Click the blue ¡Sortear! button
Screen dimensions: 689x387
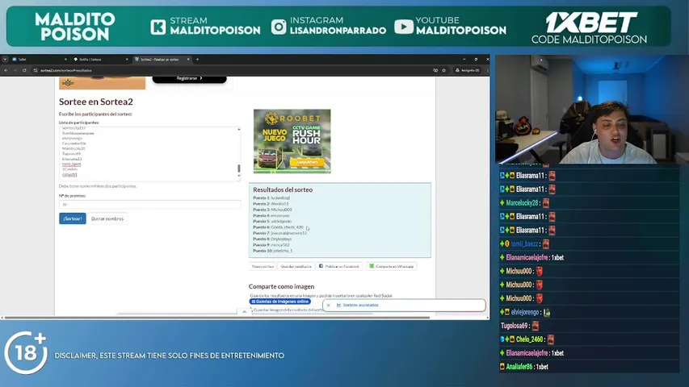coord(73,218)
